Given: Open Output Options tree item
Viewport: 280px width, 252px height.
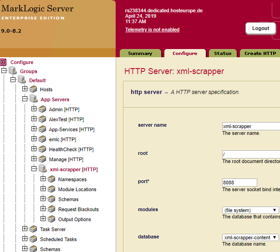Looking at the screenshot, I should [x=75, y=219].
